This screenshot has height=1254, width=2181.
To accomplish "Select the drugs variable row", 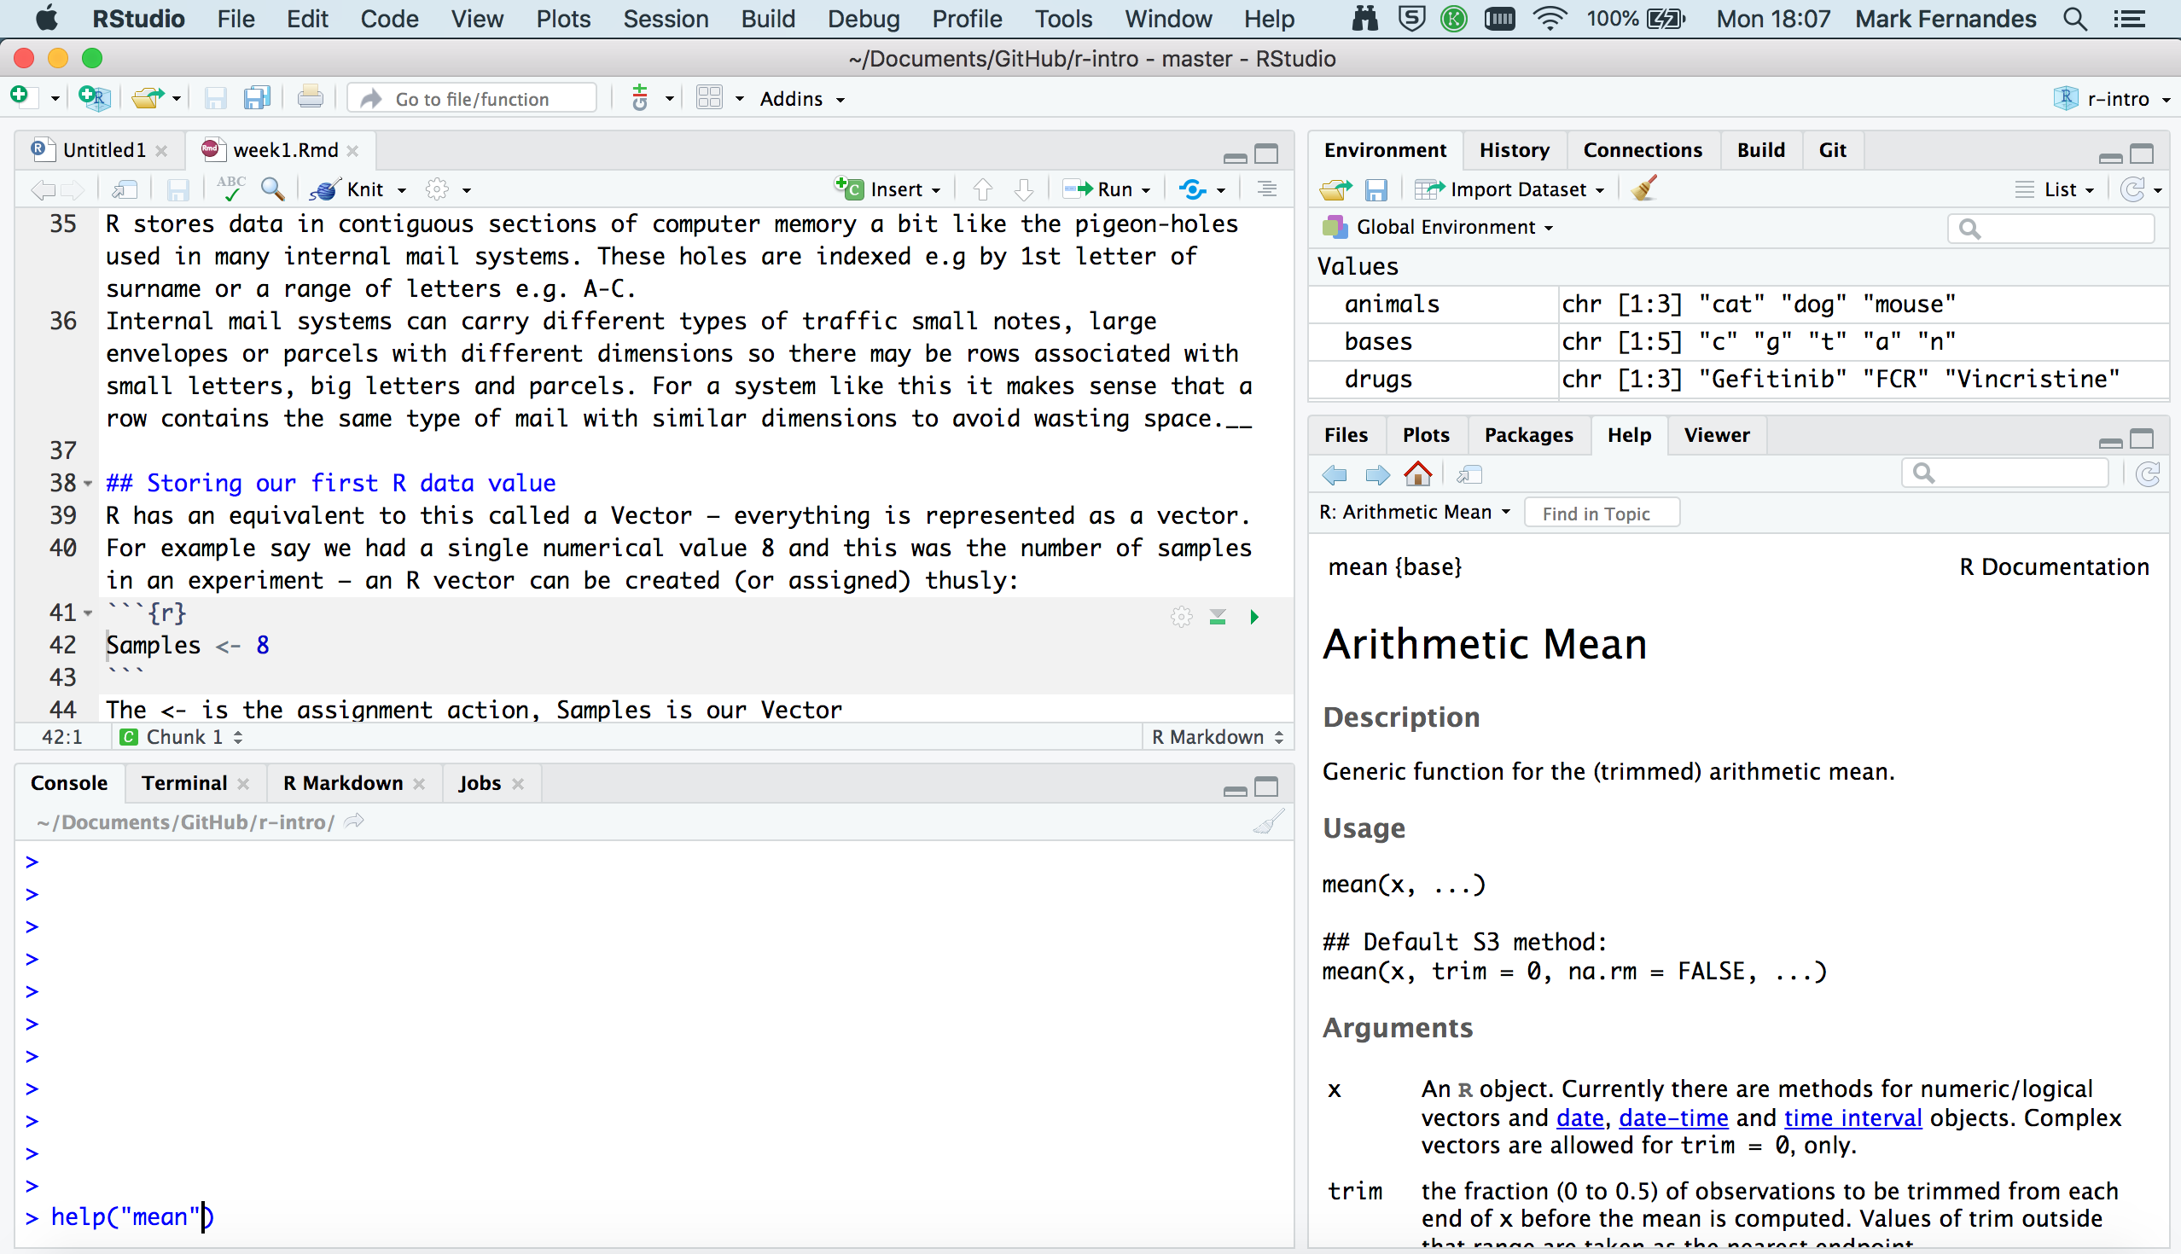I will coord(1738,379).
